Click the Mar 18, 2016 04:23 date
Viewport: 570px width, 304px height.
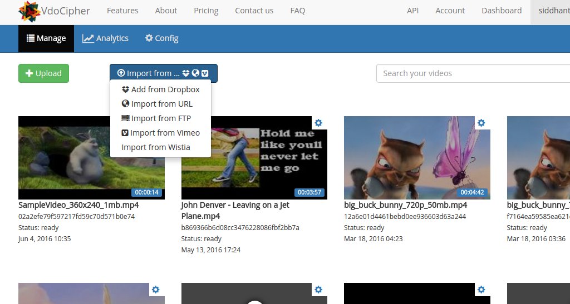point(374,239)
